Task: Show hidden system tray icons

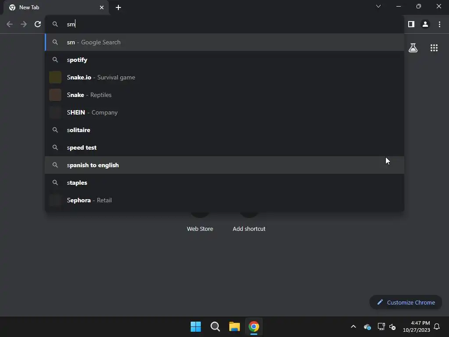Action: click(353, 326)
